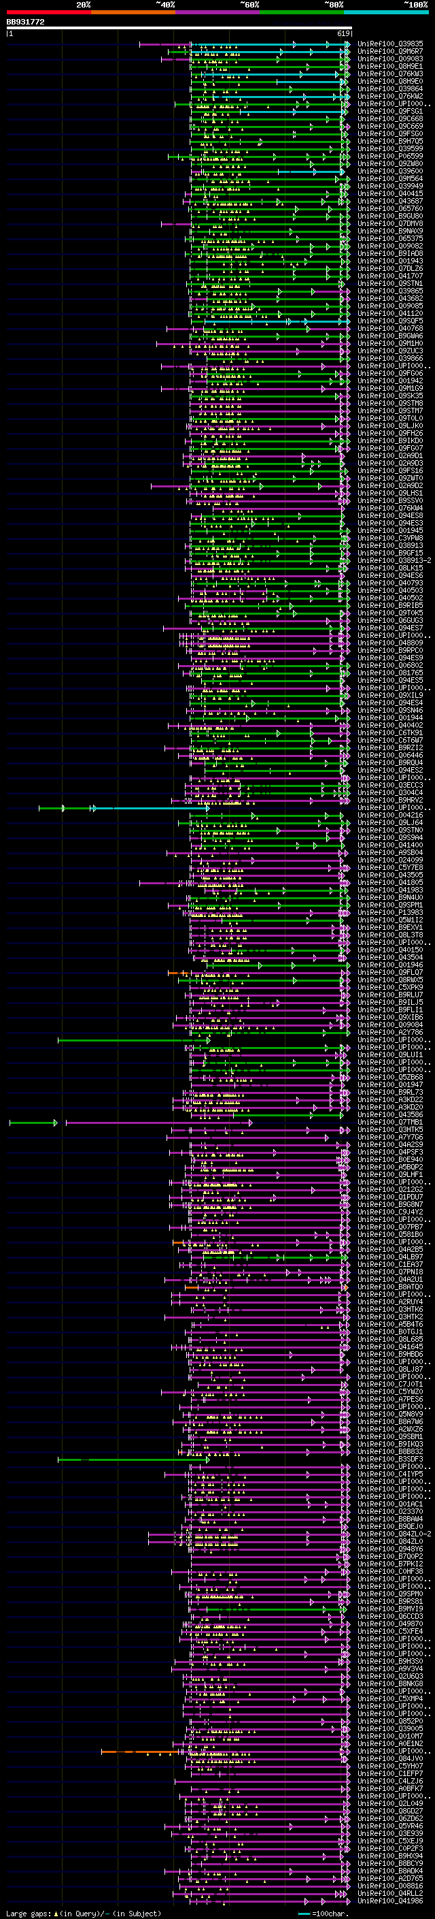Open hit UniRef100_Q9M6R7
The image size is (435, 1919).
[389, 52]
